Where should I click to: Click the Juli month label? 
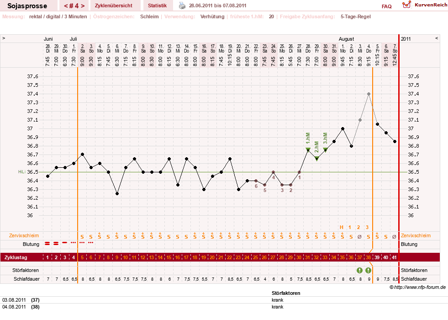coord(74,39)
